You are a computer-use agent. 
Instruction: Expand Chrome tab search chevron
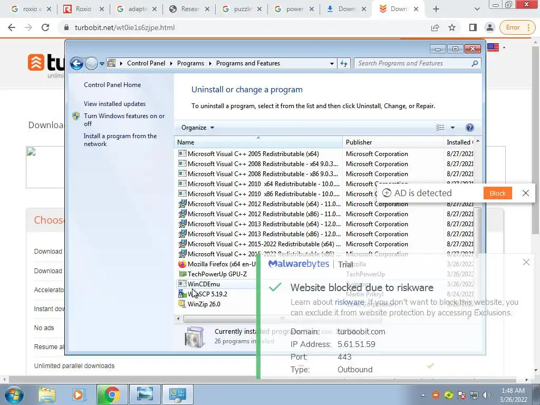tap(477, 9)
